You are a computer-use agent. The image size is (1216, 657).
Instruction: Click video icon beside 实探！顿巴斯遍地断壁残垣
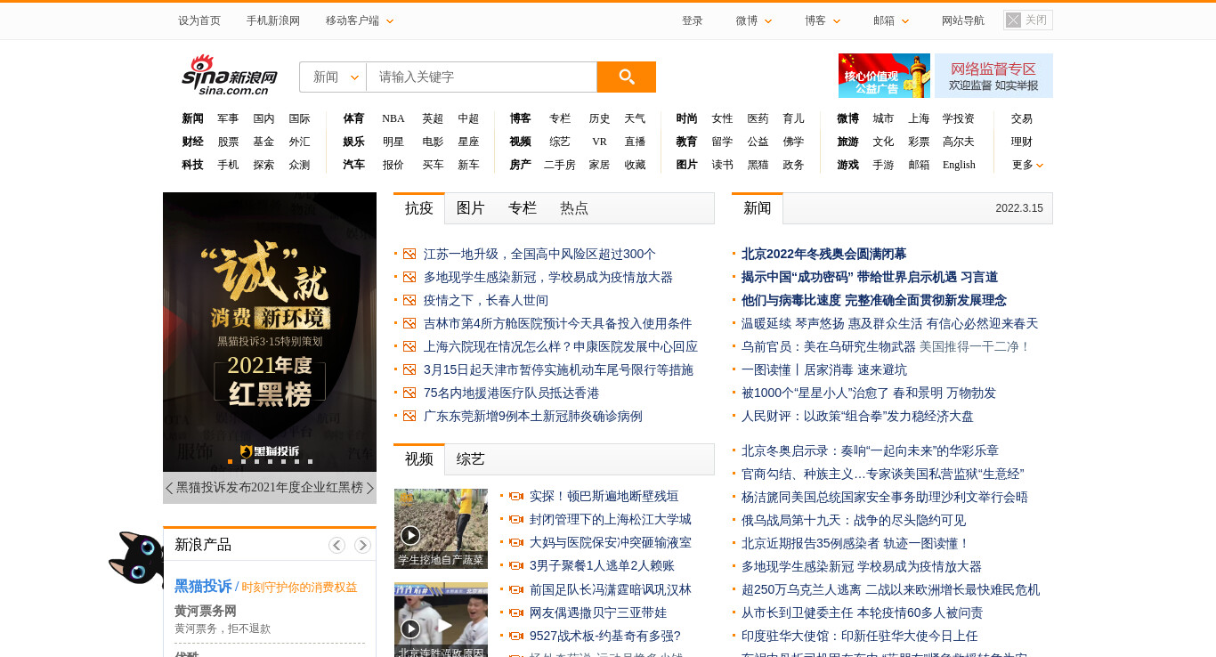(x=515, y=496)
